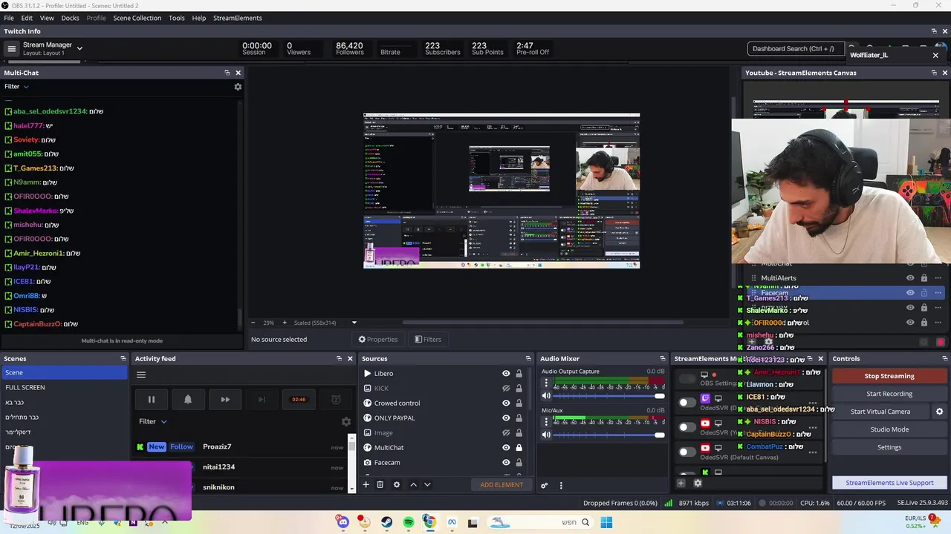Click Start Virtual Camera button
The width and height of the screenshot is (951, 534).
[x=880, y=412]
